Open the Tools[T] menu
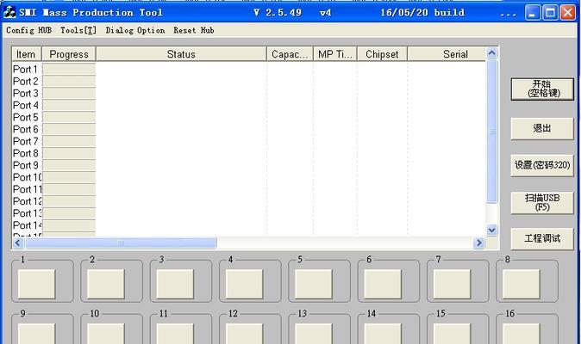581x344 pixels. point(78,30)
